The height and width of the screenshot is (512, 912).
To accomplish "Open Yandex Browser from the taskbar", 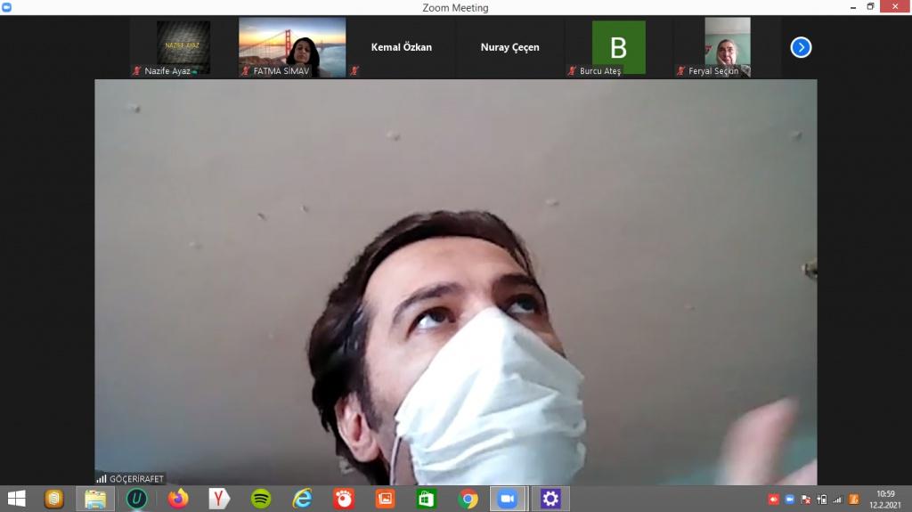I will click(219, 499).
